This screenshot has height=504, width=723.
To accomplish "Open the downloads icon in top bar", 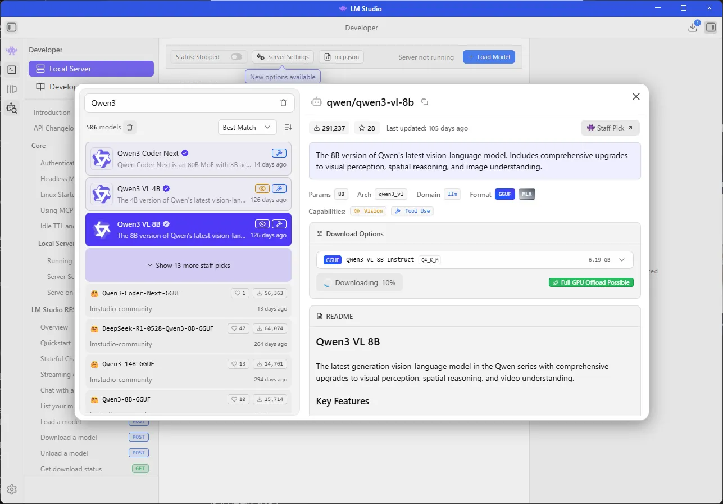I will tap(693, 28).
